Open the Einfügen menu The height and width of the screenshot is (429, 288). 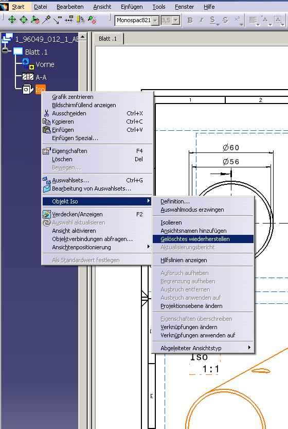click(132, 7)
